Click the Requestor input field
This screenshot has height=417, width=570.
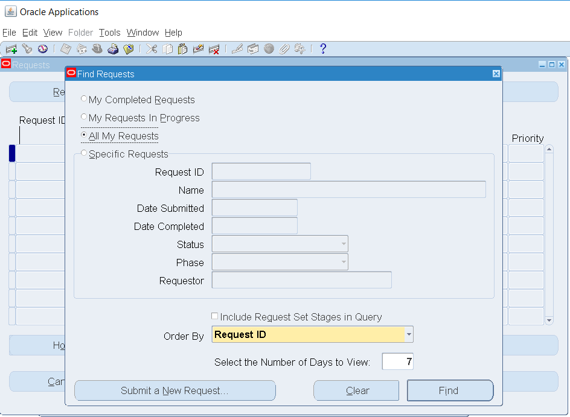(302, 280)
